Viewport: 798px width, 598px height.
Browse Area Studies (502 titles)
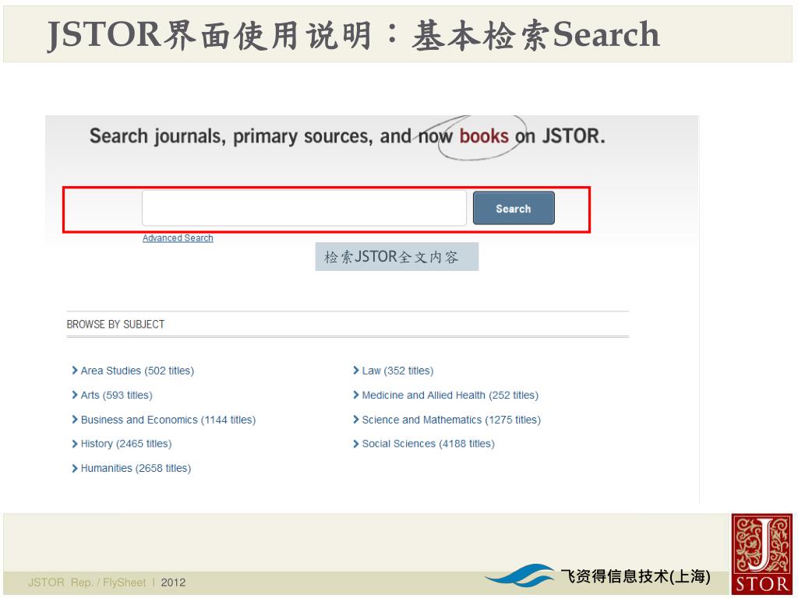point(137,371)
